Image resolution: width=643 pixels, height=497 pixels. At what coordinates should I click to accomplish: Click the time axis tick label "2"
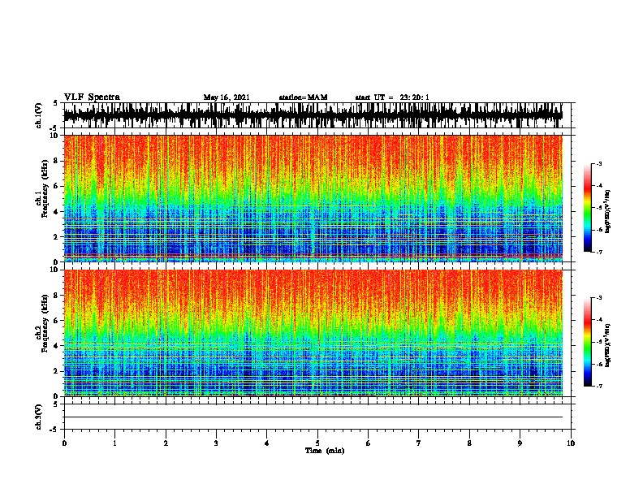pos(166,443)
